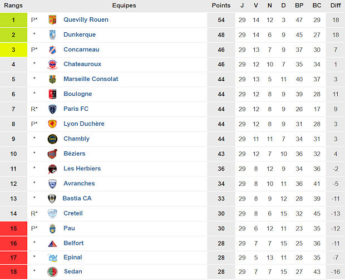The width and height of the screenshot is (345, 280).
Task: Click the Sedan club logo
Action: [x=53, y=272]
